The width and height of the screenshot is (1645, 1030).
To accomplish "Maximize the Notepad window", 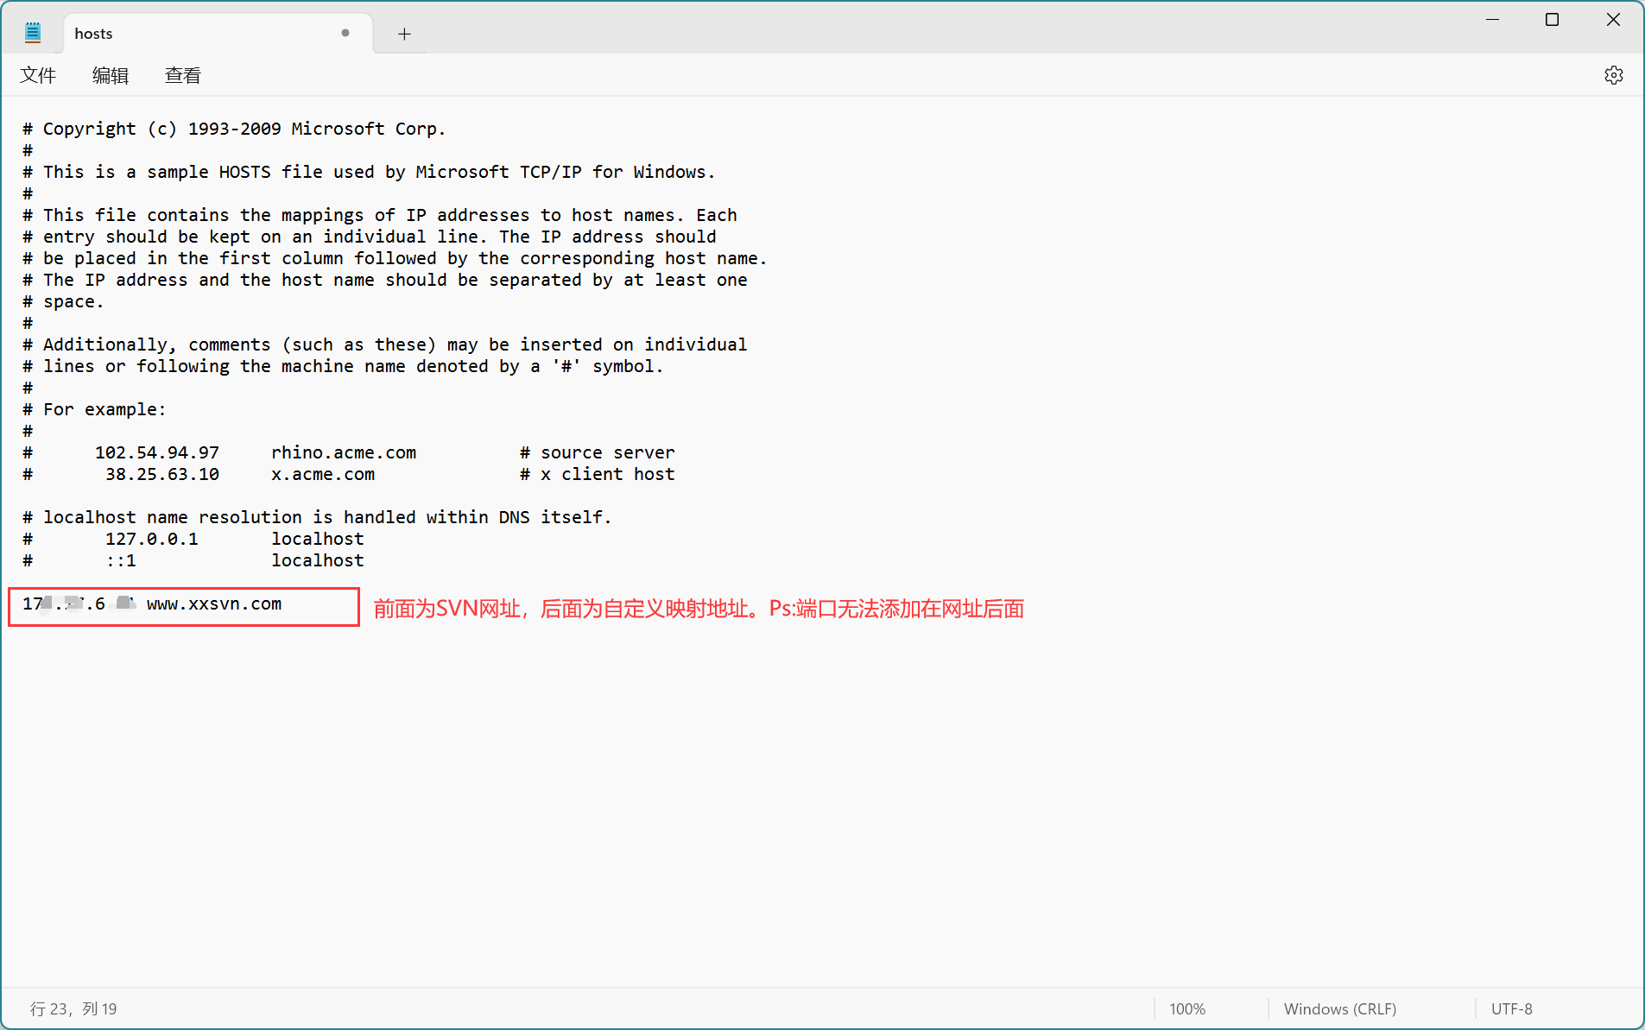I will 1552,20.
